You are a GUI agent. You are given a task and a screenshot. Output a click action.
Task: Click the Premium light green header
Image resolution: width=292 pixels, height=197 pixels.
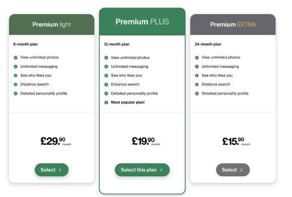coord(51,24)
